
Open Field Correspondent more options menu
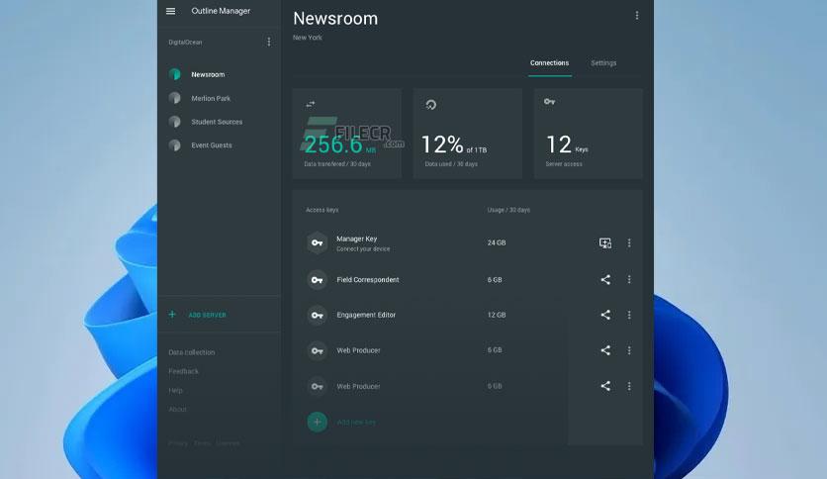pos(629,280)
